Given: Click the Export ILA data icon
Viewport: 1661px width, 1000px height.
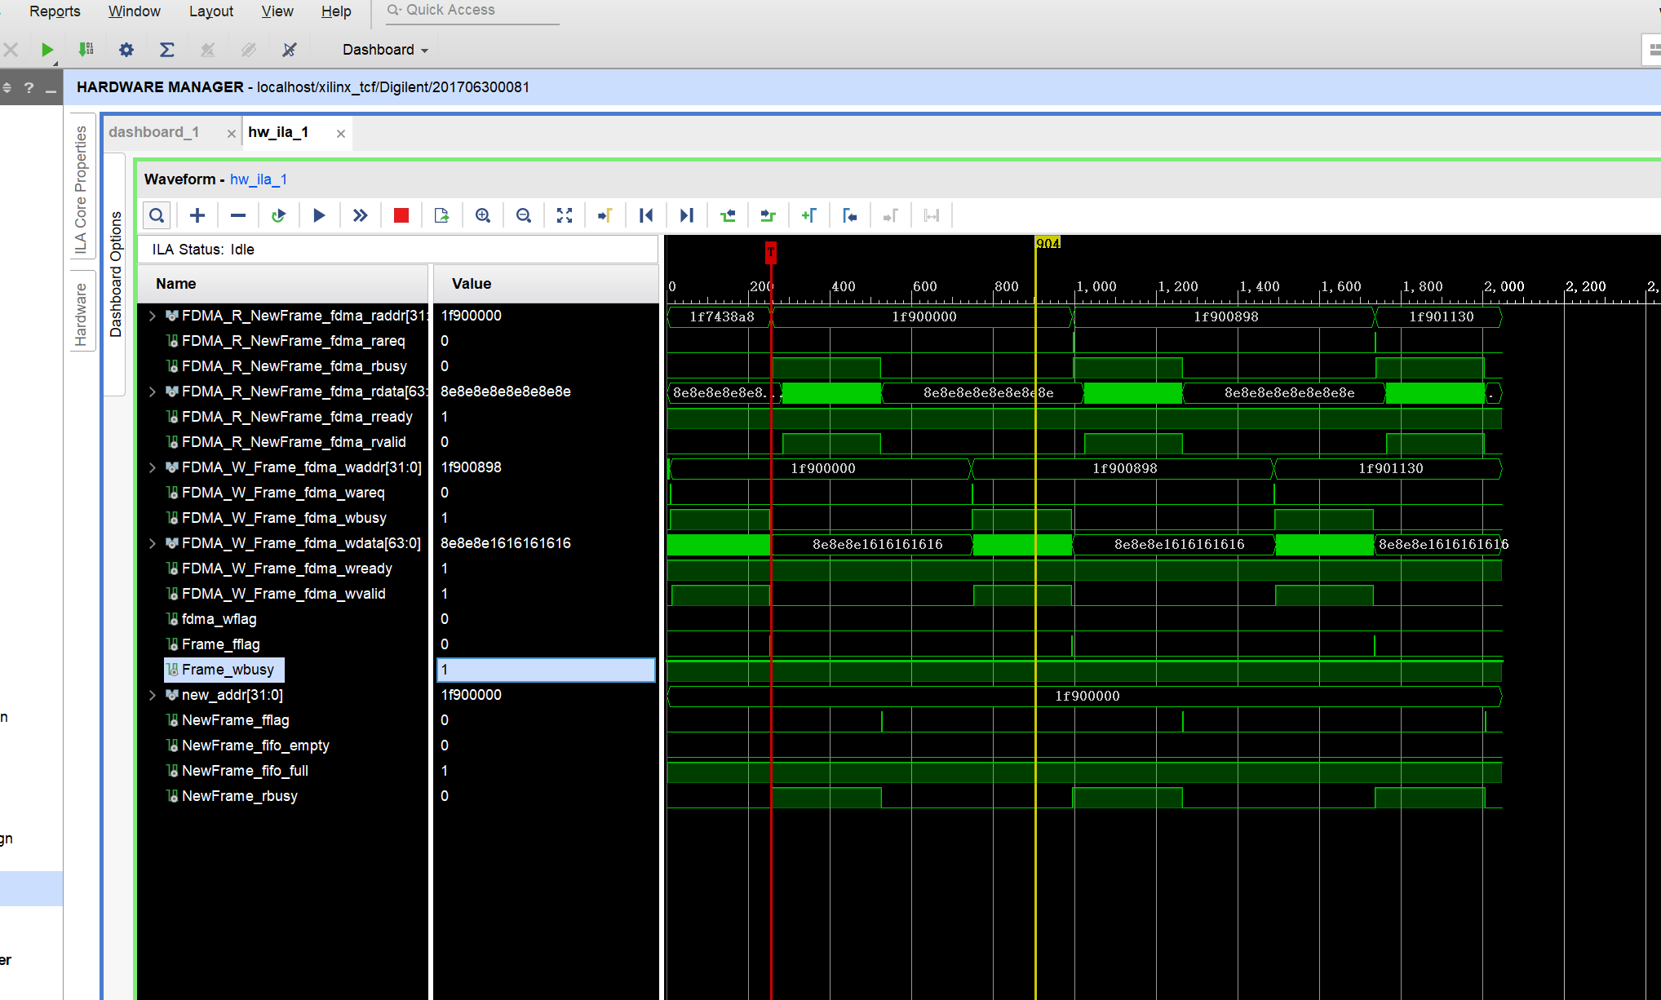Looking at the screenshot, I should point(441,215).
